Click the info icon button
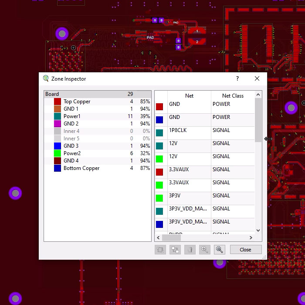Screen dimensions: 305x305 point(190,250)
